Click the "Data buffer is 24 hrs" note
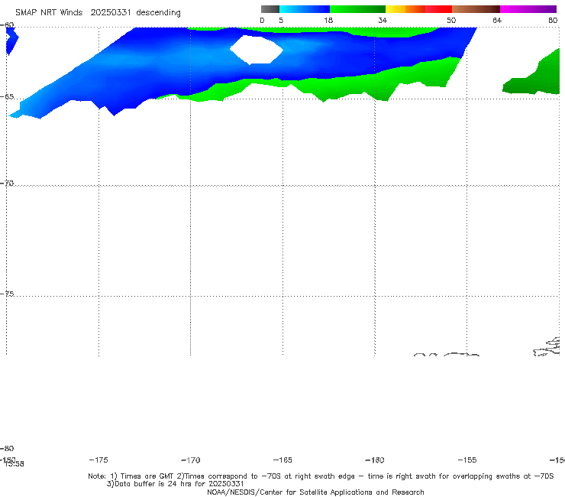 coord(176,484)
